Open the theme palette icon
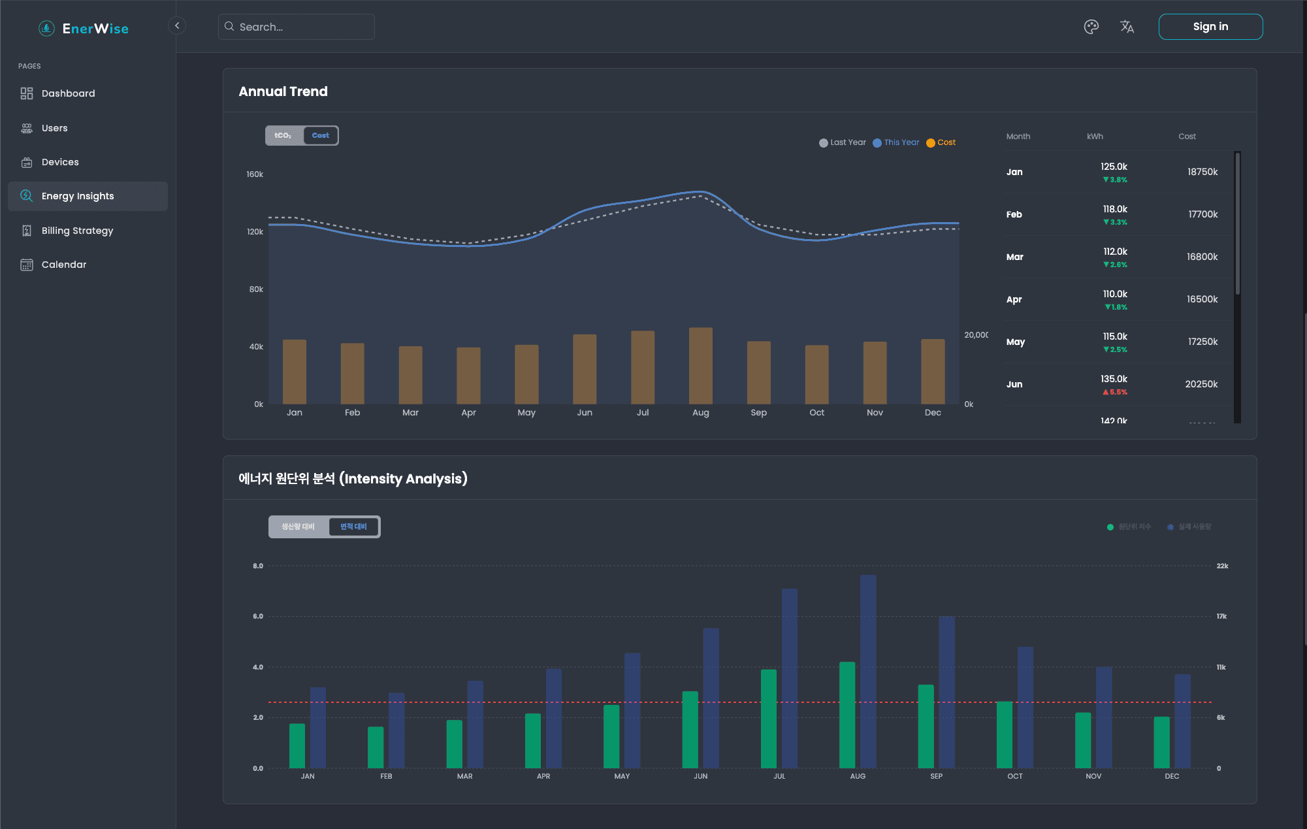This screenshot has width=1307, height=829. pyautogui.click(x=1091, y=27)
